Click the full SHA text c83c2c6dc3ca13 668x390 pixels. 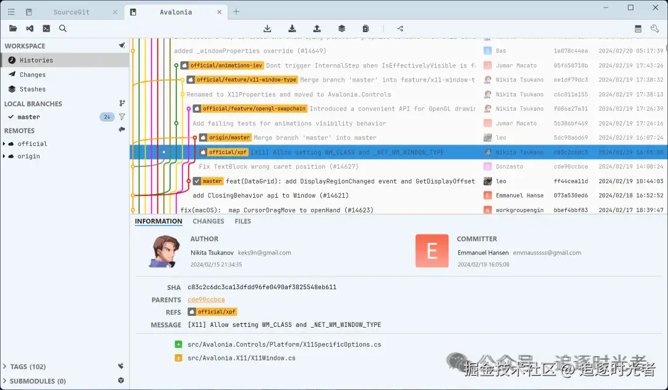tap(262, 287)
